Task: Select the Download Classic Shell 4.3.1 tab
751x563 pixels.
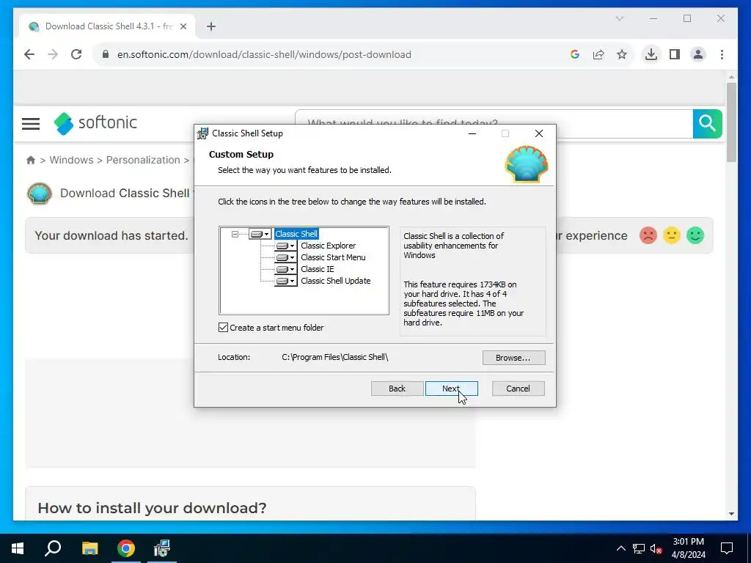Action: click(107, 26)
